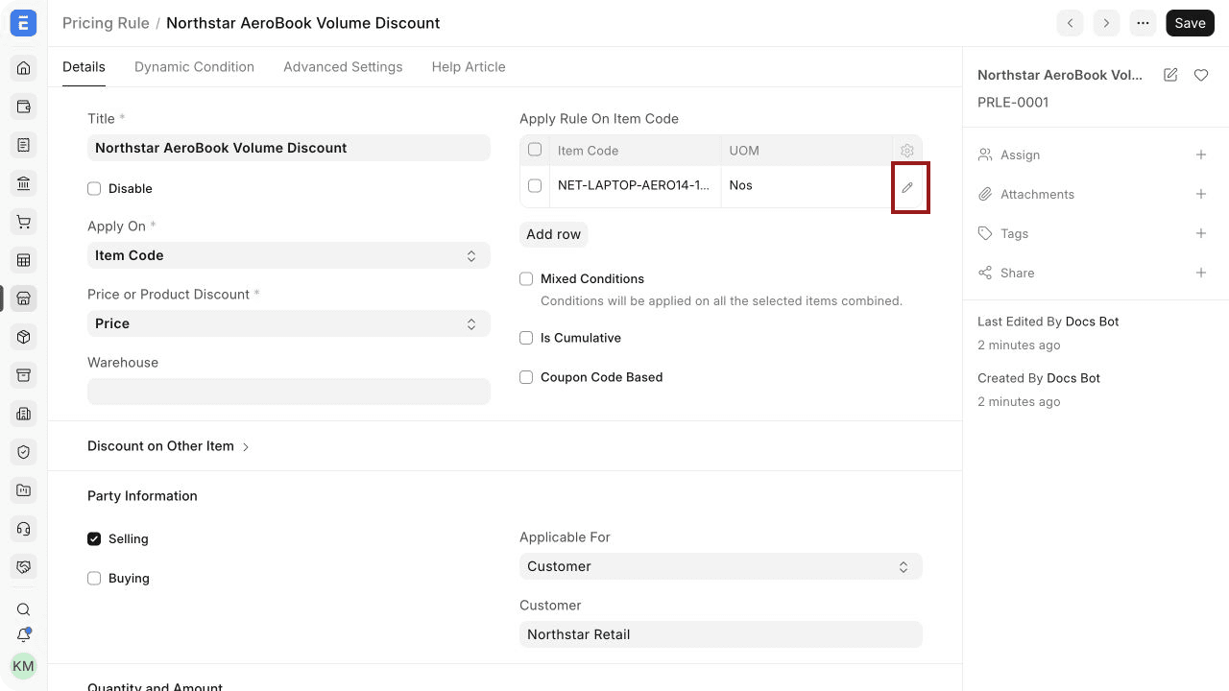Open the headset support sidebar icon
Image resolution: width=1229 pixels, height=691 pixels.
pyautogui.click(x=24, y=529)
